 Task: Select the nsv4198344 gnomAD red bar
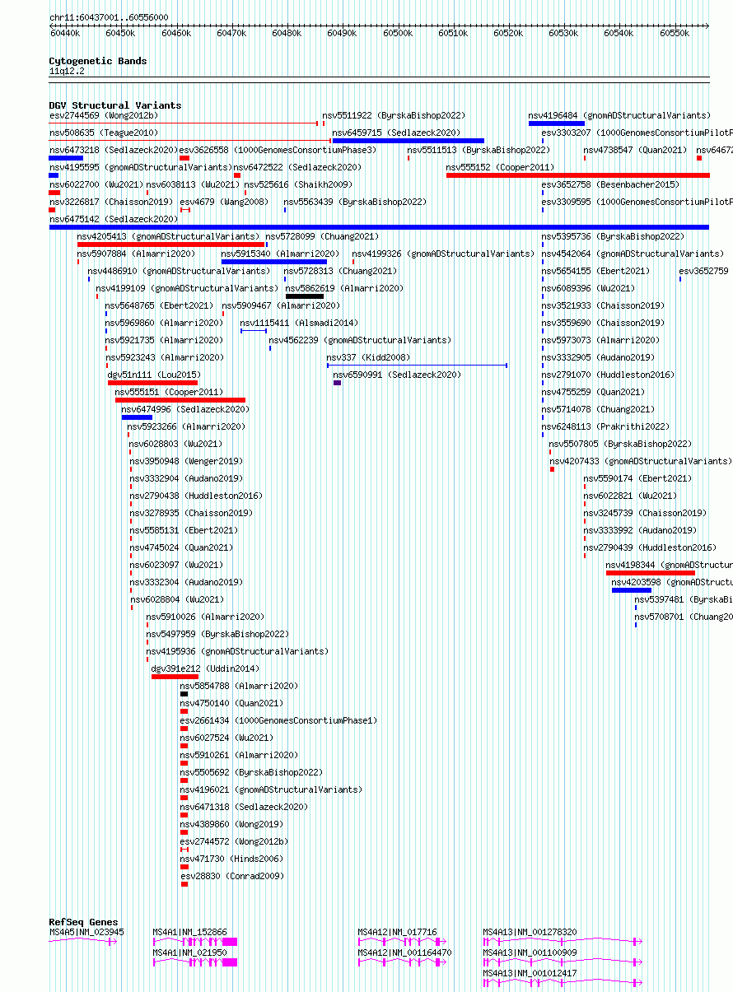(651, 573)
